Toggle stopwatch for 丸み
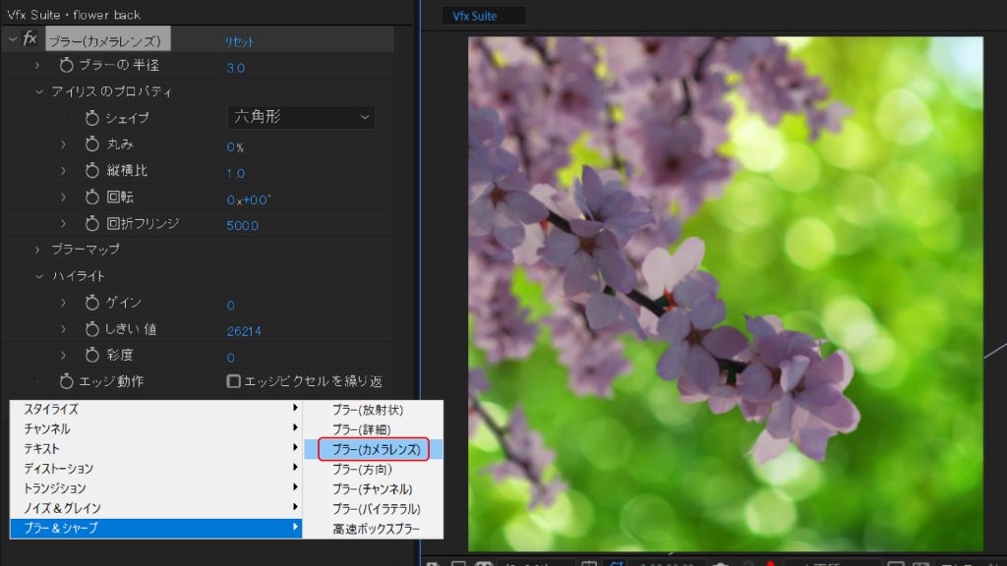1007x566 pixels. (x=91, y=144)
